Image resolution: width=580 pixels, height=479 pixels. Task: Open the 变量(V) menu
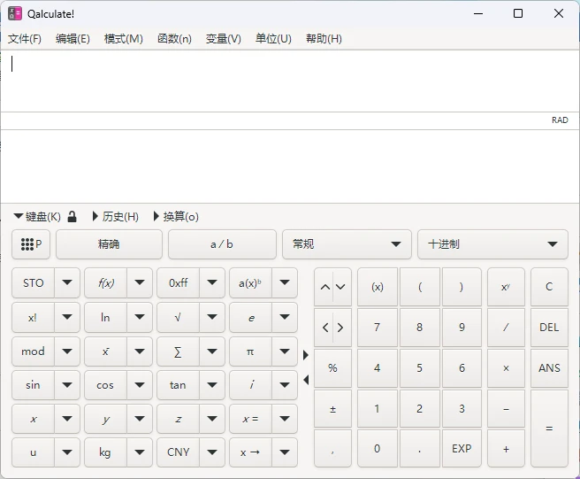point(224,39)
